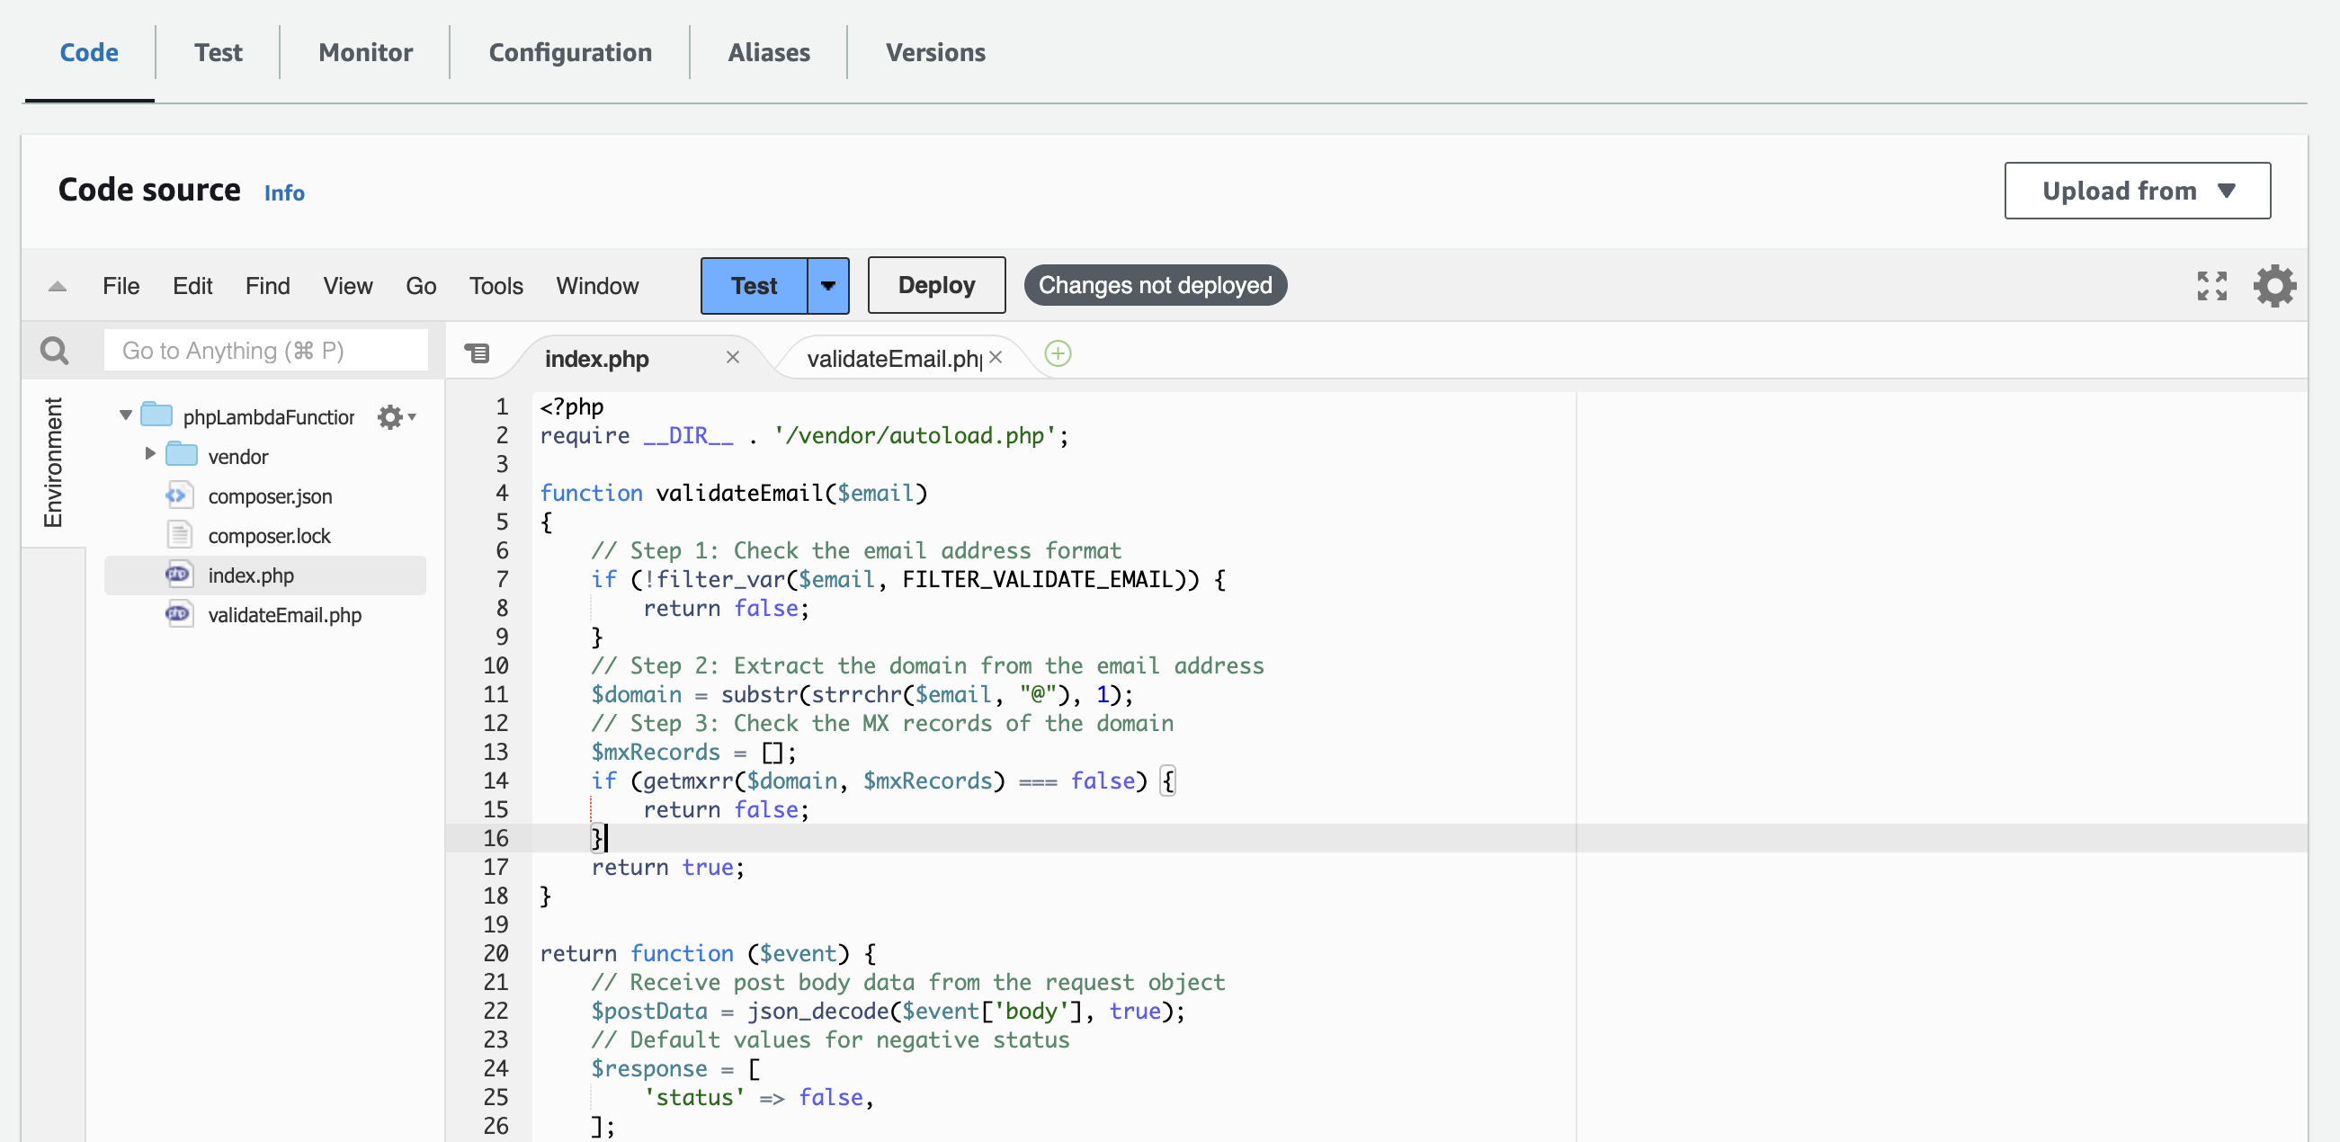Expand the vendor folder
This screenshot has width=2340, height=1142.
[150, 454]
